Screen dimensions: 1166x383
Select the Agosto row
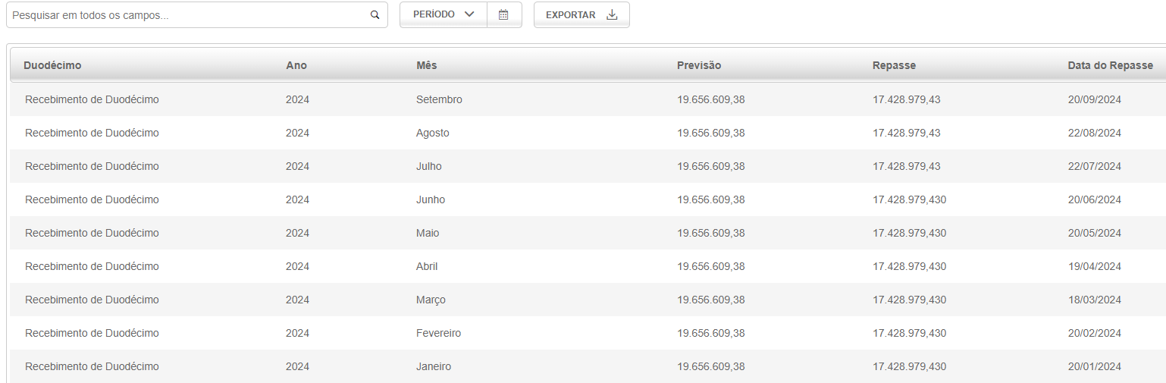[588, 133]
